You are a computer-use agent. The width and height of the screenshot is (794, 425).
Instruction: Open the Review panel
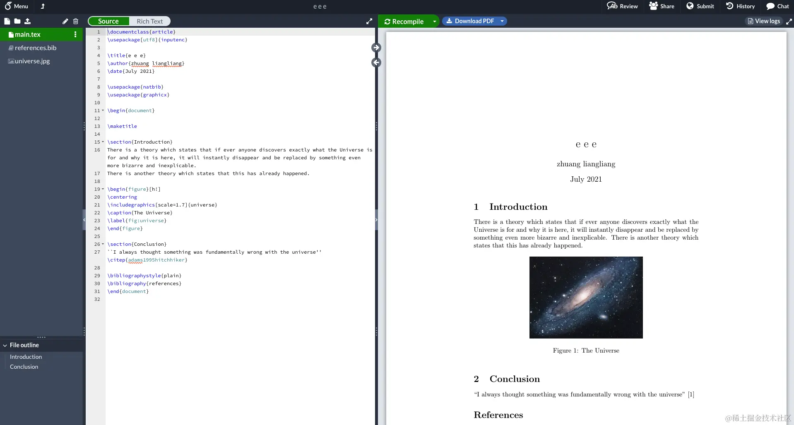pyautogui.click(x=622, y=6)
